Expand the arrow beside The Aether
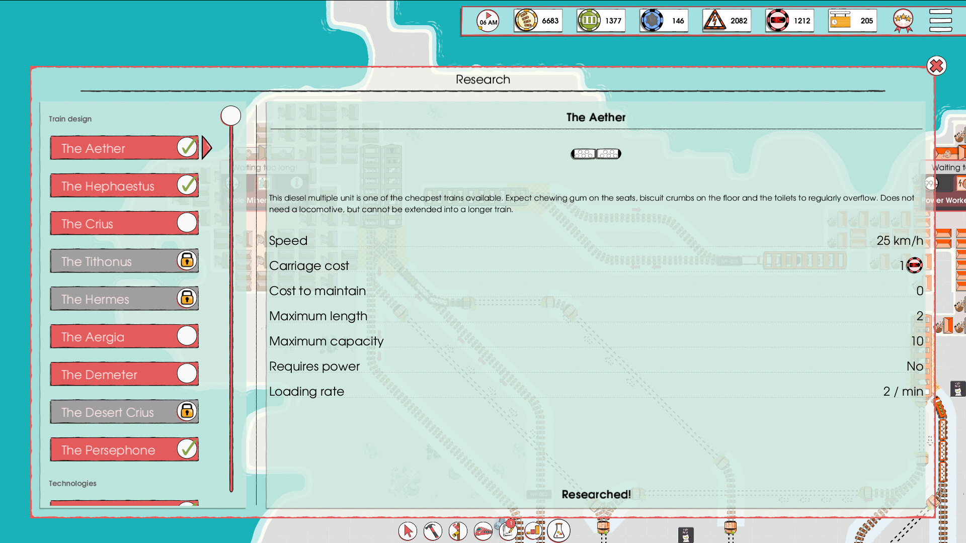The height and width of the screenshot is (543, 966). [x=206, y=147]
